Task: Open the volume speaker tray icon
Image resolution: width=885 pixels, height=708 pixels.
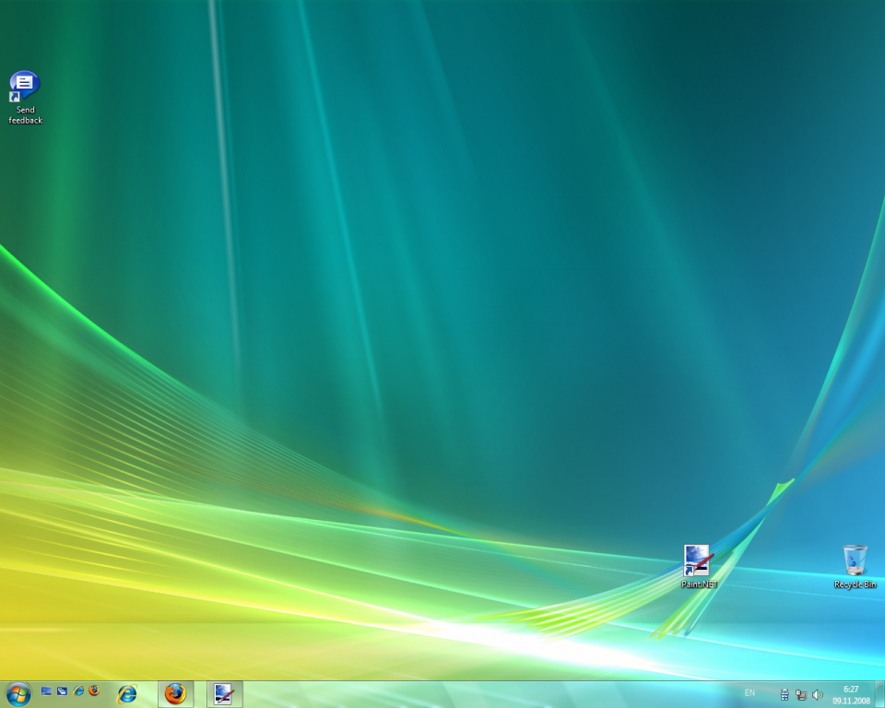Action: [818, 695]
